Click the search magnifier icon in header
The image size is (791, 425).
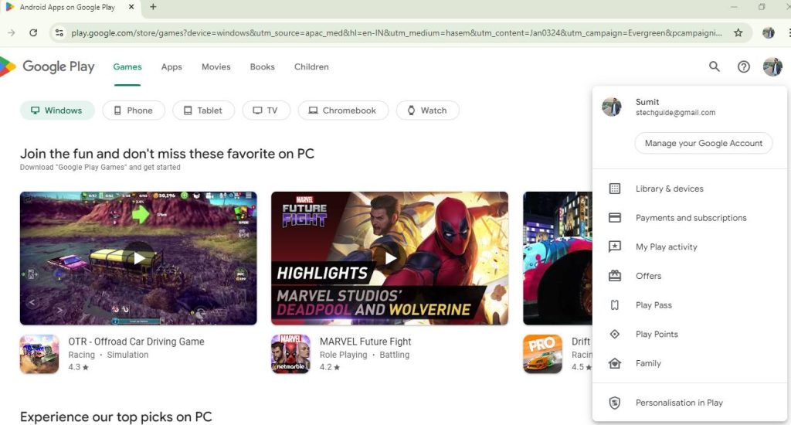pyautogui.click(x=715, y=67)
